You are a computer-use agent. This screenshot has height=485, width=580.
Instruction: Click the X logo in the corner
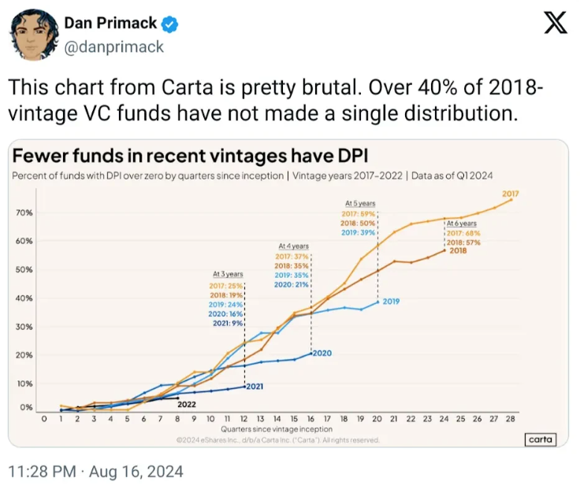(556, 24)
